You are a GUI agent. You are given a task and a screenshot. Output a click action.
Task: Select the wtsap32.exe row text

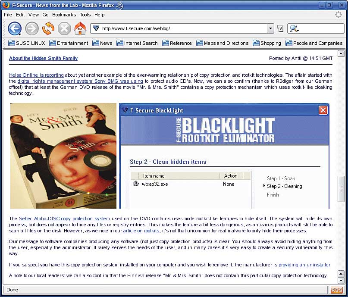pyautogui.click(x=155, y=184)
